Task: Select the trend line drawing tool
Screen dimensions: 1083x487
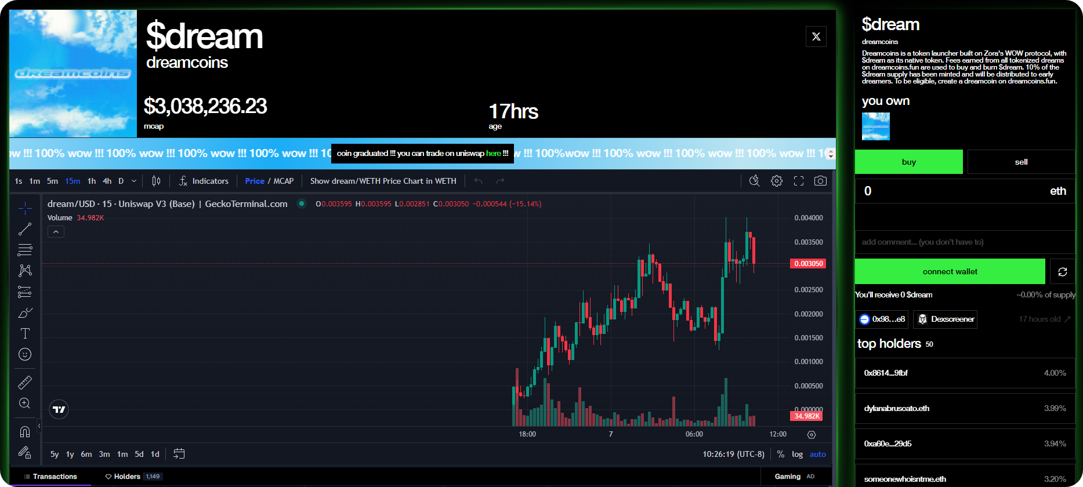Action: (x=24, y=230)
